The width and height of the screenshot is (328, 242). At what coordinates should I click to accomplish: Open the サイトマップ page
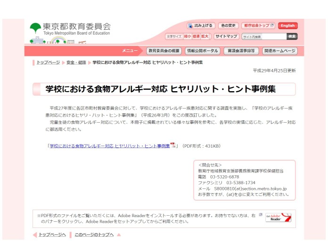226,36
